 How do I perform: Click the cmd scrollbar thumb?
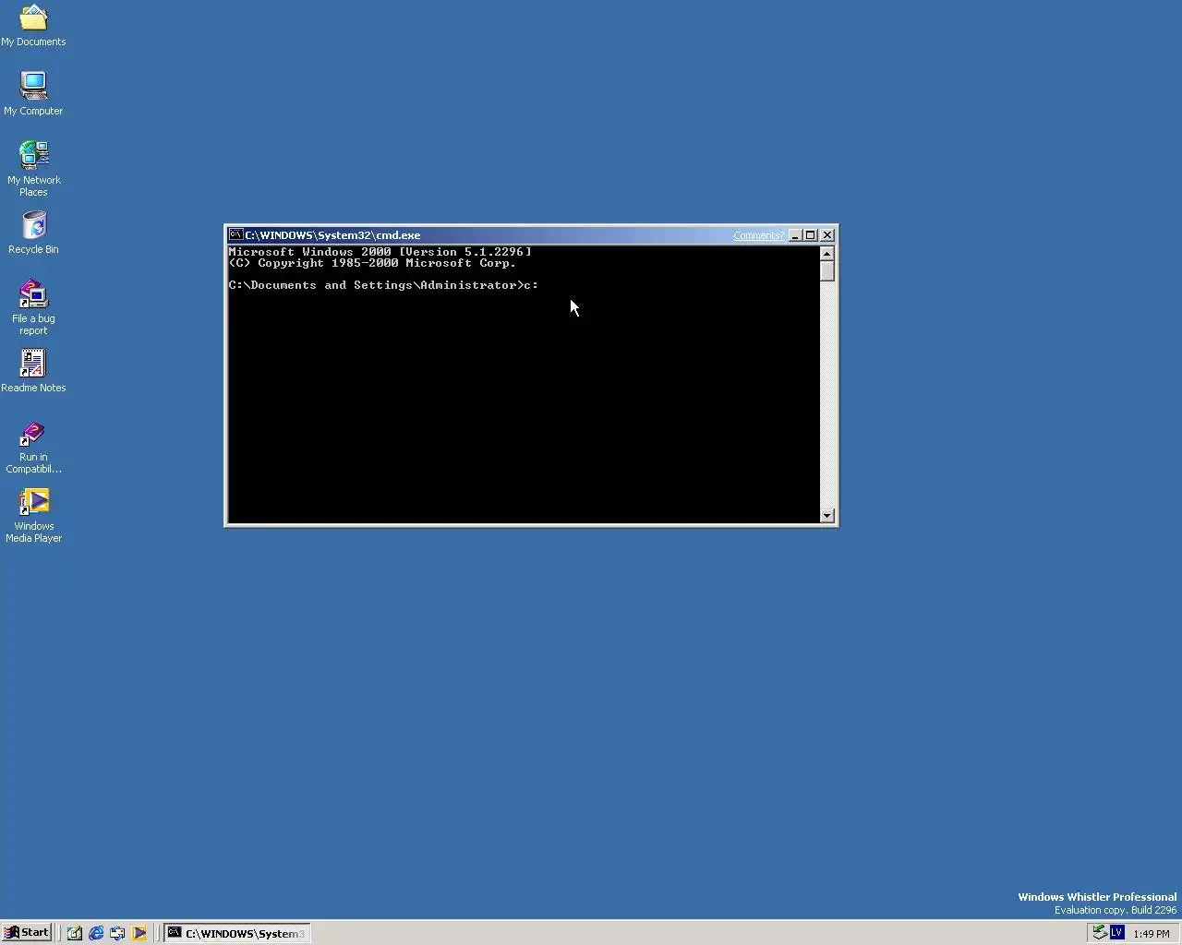(x=827, y=271)
